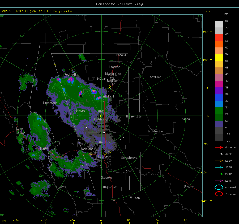Click the Lacombe label
Image resolution: width=239 pixels, height=224 pixels.
click(114, 67)
